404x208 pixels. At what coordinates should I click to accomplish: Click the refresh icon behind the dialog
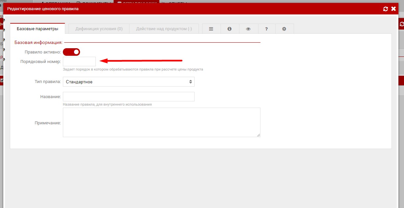click(x=402, y=24)
